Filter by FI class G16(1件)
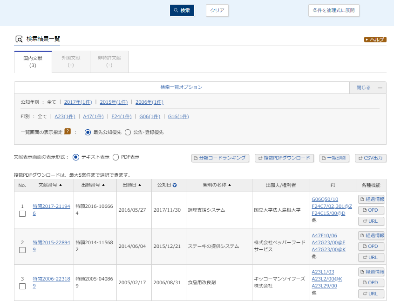This screenshot has height=307, width=394. (178, 116)
